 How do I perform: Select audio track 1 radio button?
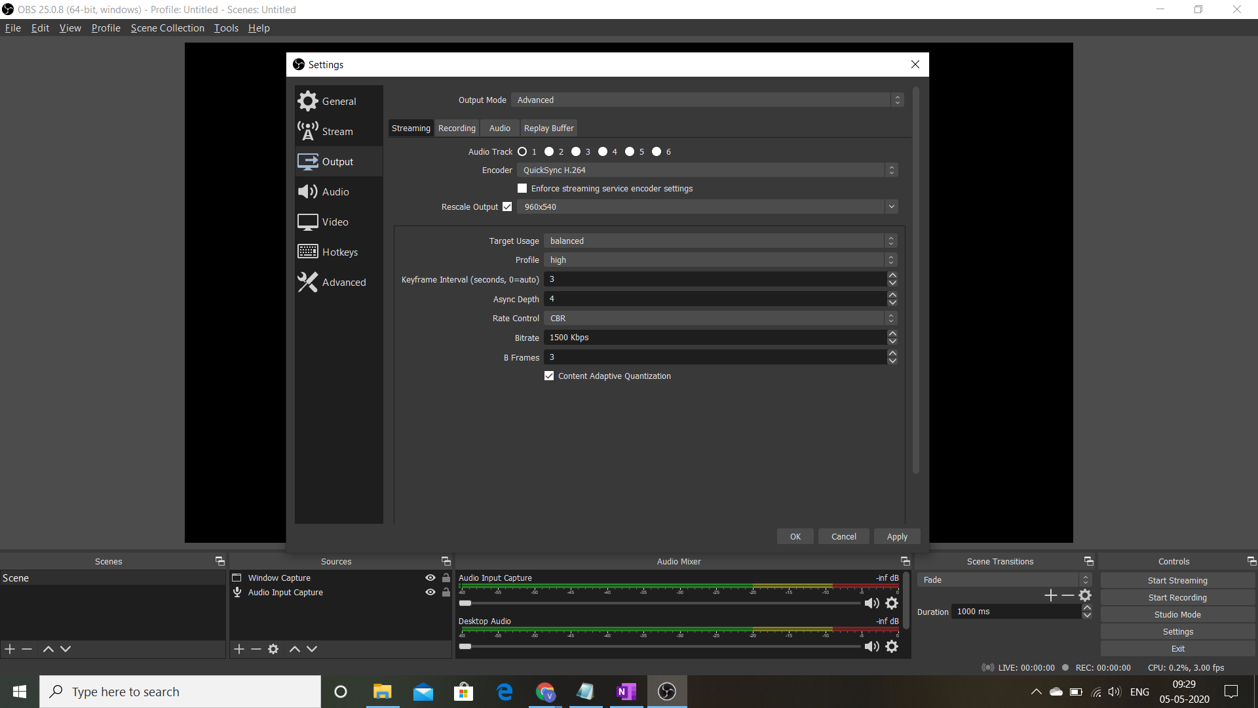(522, 151)
